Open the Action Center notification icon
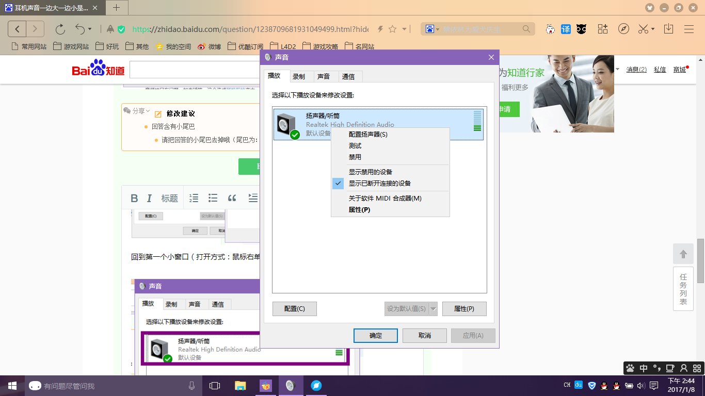 pos(654,386)
